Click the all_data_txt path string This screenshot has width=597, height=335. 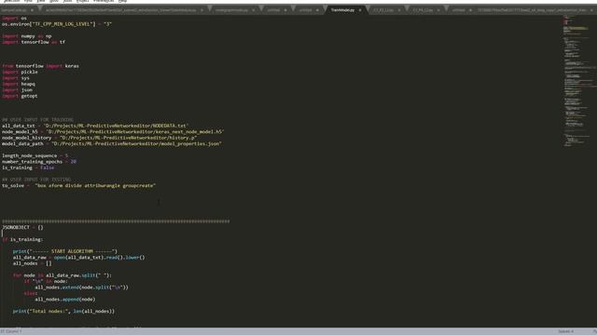pos(116,126)
